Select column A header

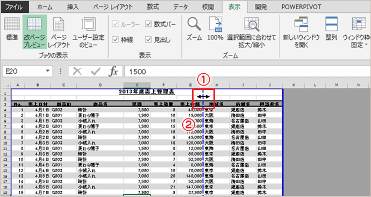pos(18,85)
